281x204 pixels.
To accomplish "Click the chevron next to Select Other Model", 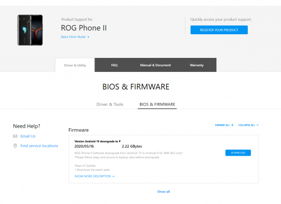I will 88,37.
